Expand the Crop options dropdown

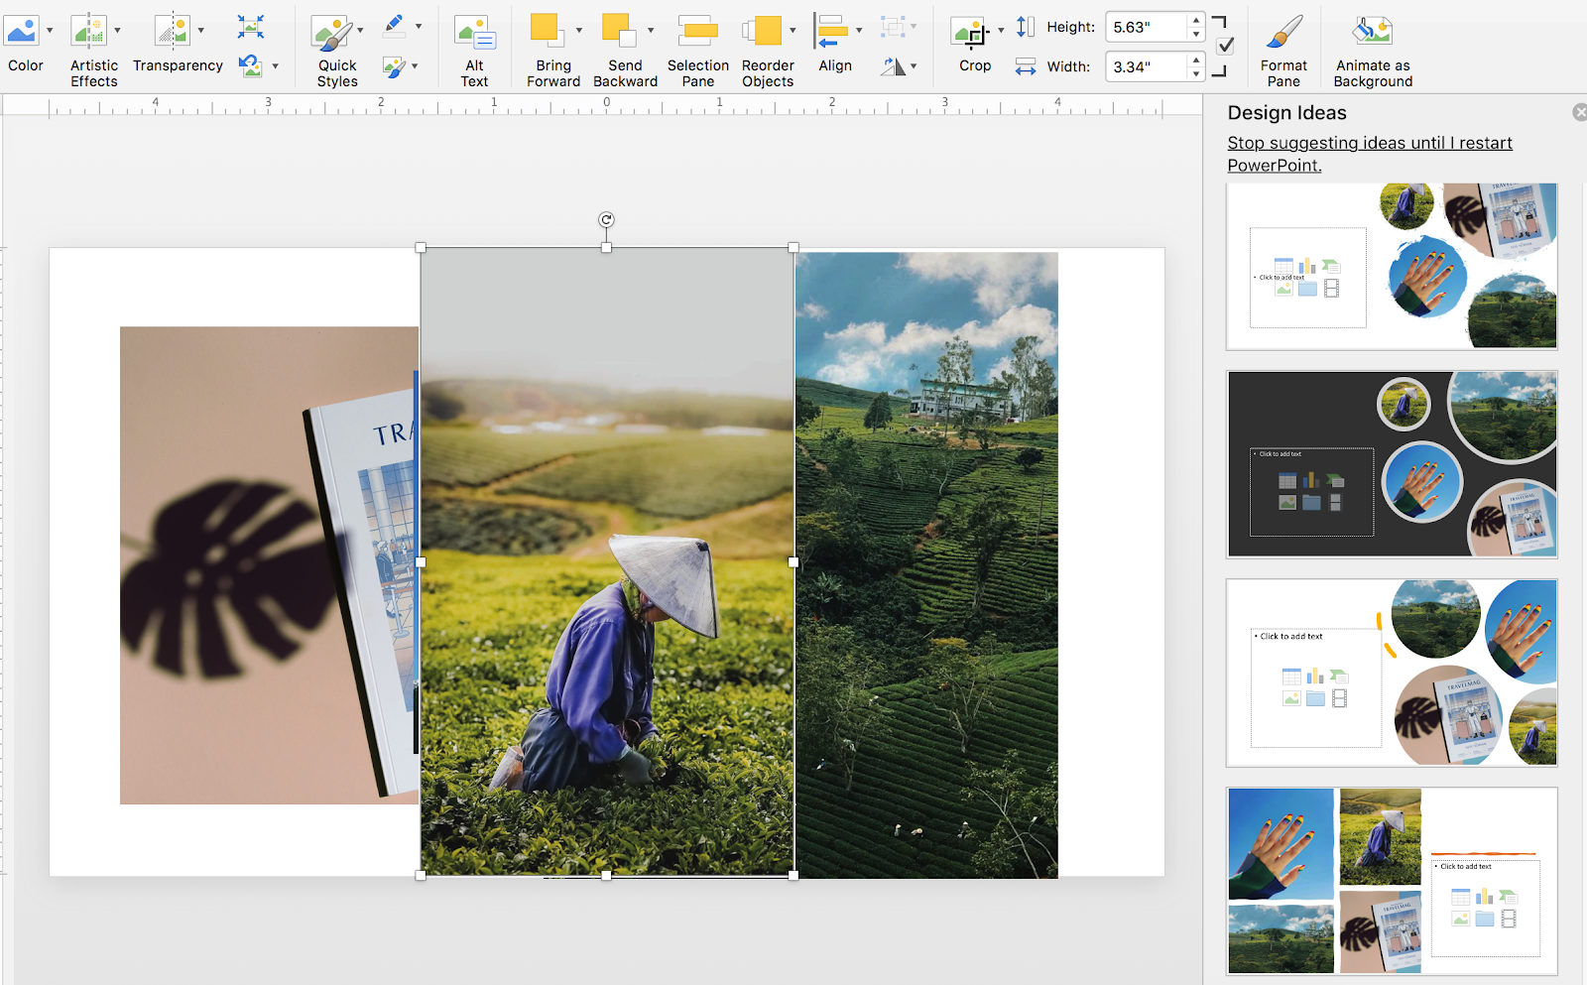tap(1001, 30)
